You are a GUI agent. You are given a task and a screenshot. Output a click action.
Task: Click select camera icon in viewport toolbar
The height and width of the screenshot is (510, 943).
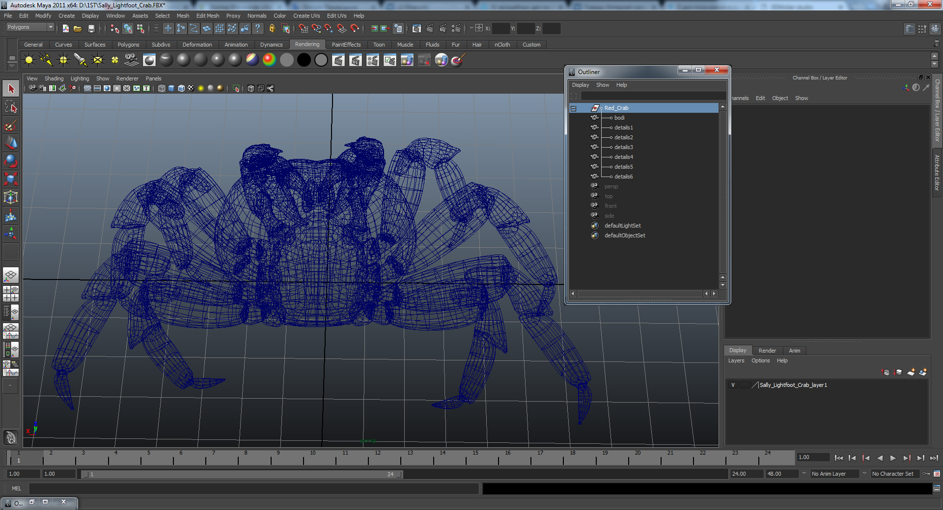click(x=32, y=88)
